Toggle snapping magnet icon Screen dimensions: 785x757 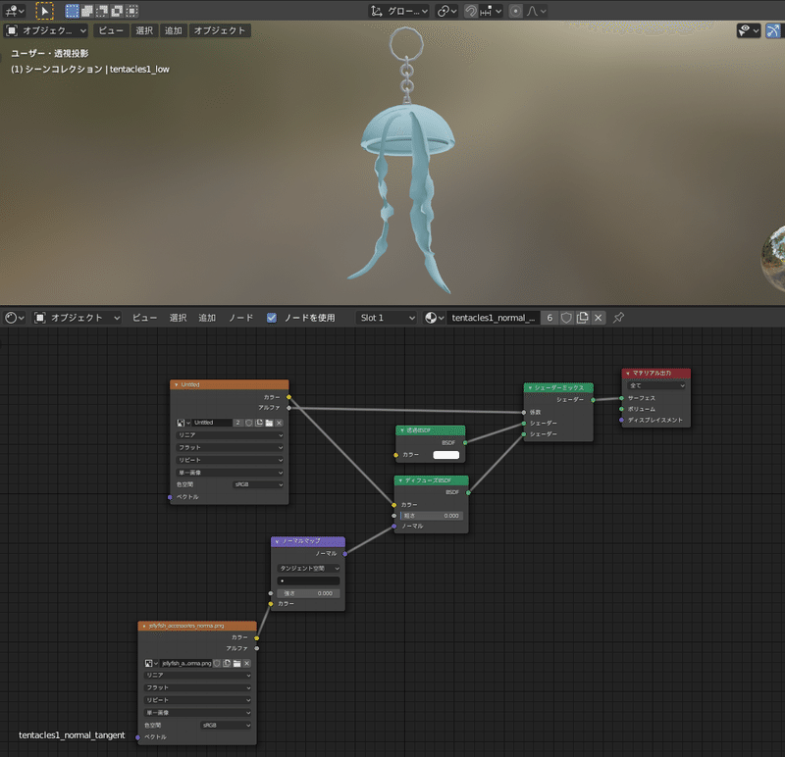click(x=471, y=11)
